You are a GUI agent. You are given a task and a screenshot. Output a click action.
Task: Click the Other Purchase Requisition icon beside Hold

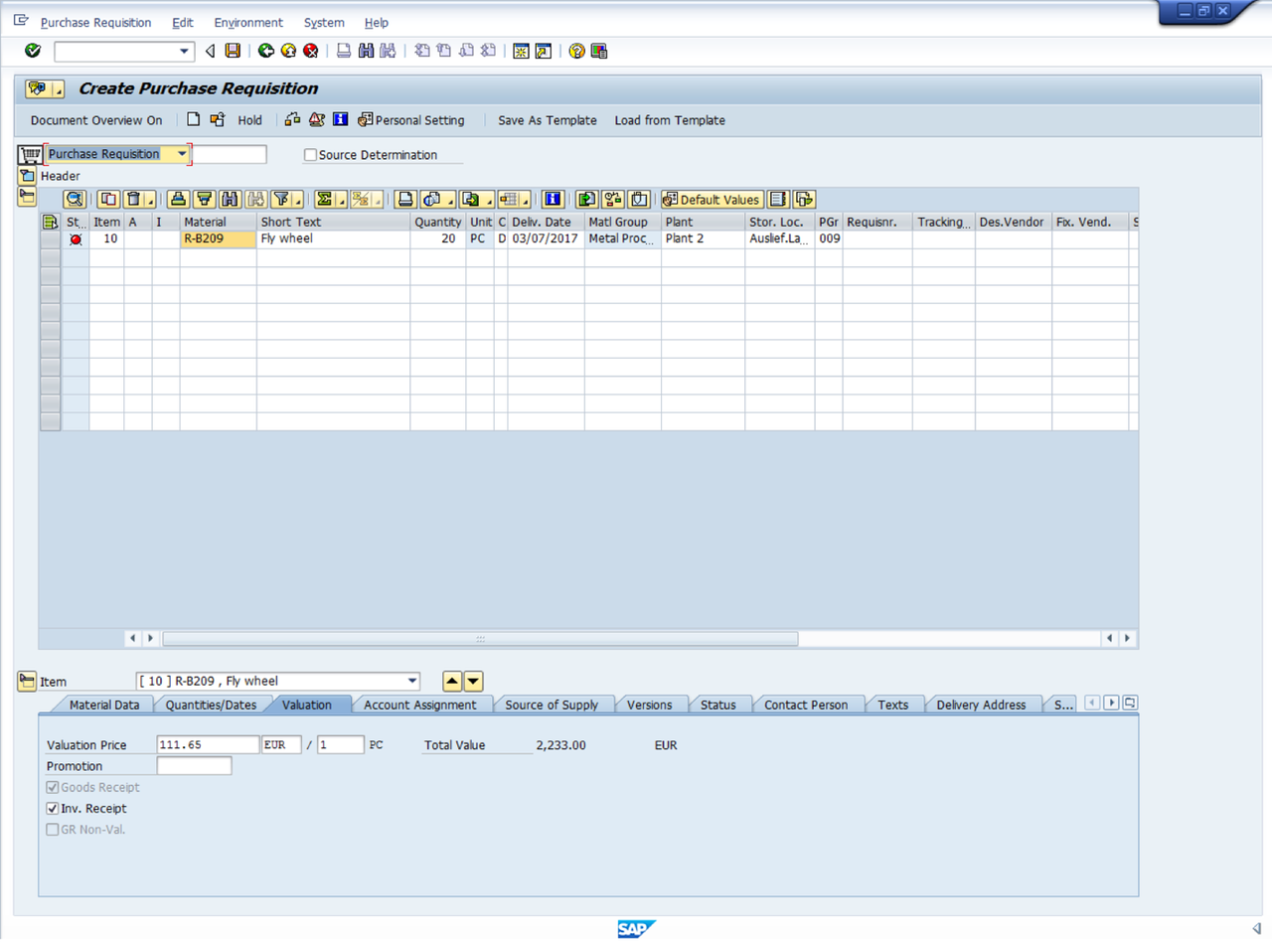click(218, 119)
